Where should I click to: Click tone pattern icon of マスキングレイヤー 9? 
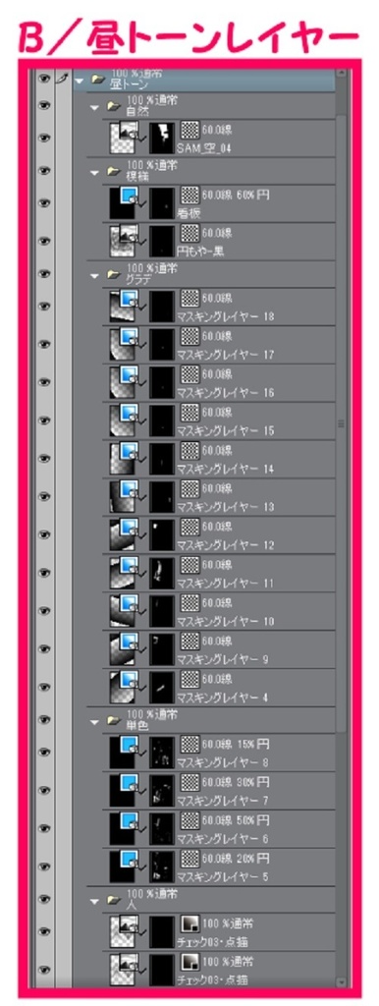[189, 641]
